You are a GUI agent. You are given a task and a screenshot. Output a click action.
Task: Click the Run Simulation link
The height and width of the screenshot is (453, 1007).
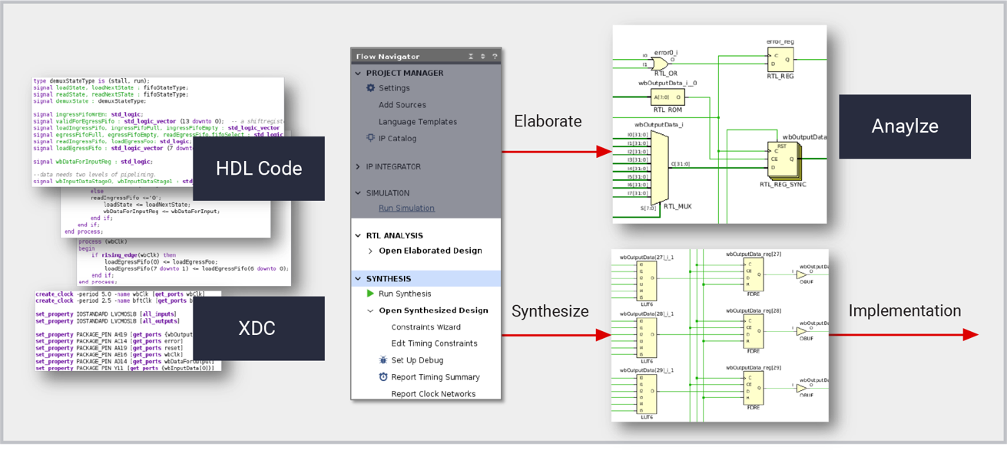(x=406, y=208)
